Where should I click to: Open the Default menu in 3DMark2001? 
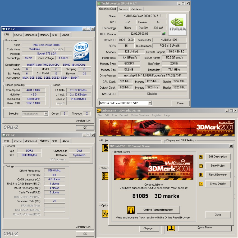[x=124, y=115]
